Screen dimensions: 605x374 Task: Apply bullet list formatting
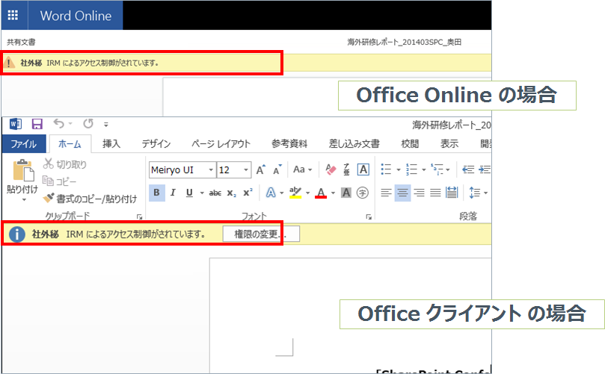tap(386, 169)
